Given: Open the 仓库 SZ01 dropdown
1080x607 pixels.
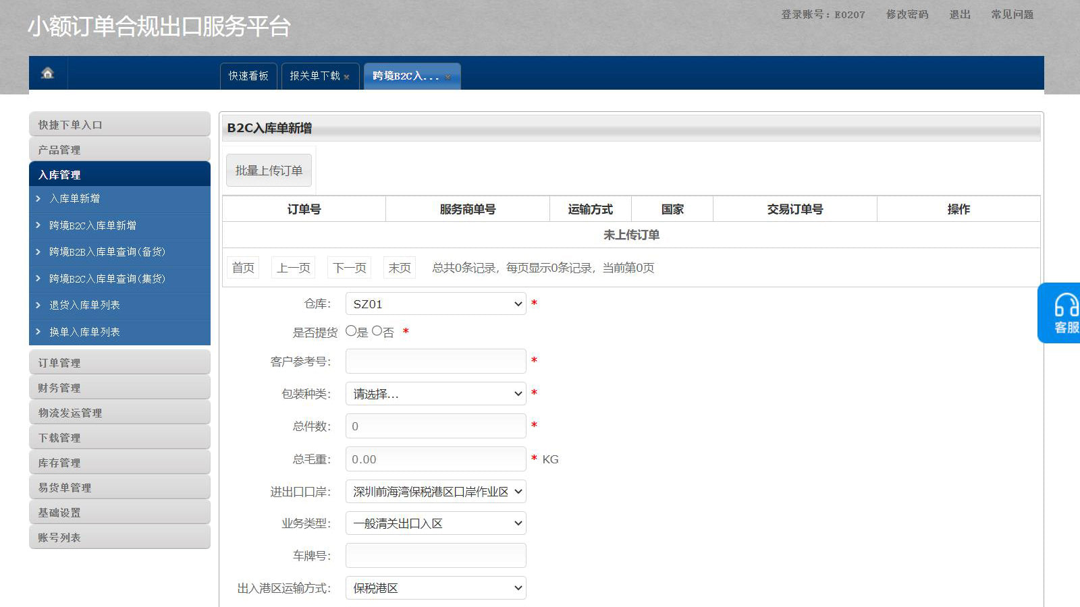Looking at the screenshot, I should [435, 304].
